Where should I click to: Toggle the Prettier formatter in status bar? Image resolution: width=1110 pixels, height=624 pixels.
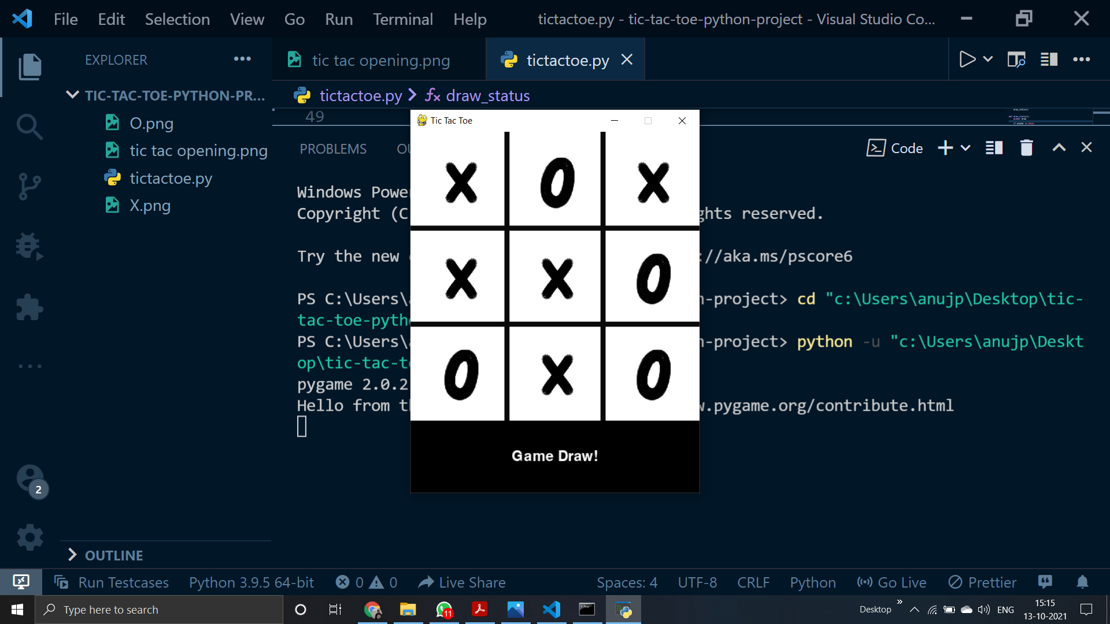982,582
